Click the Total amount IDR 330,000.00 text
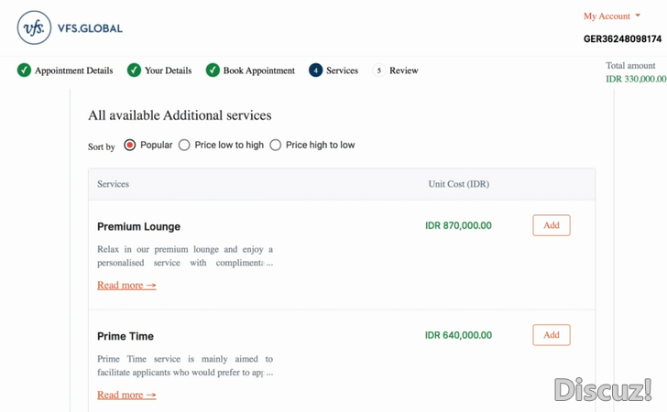 click(636, 72)
